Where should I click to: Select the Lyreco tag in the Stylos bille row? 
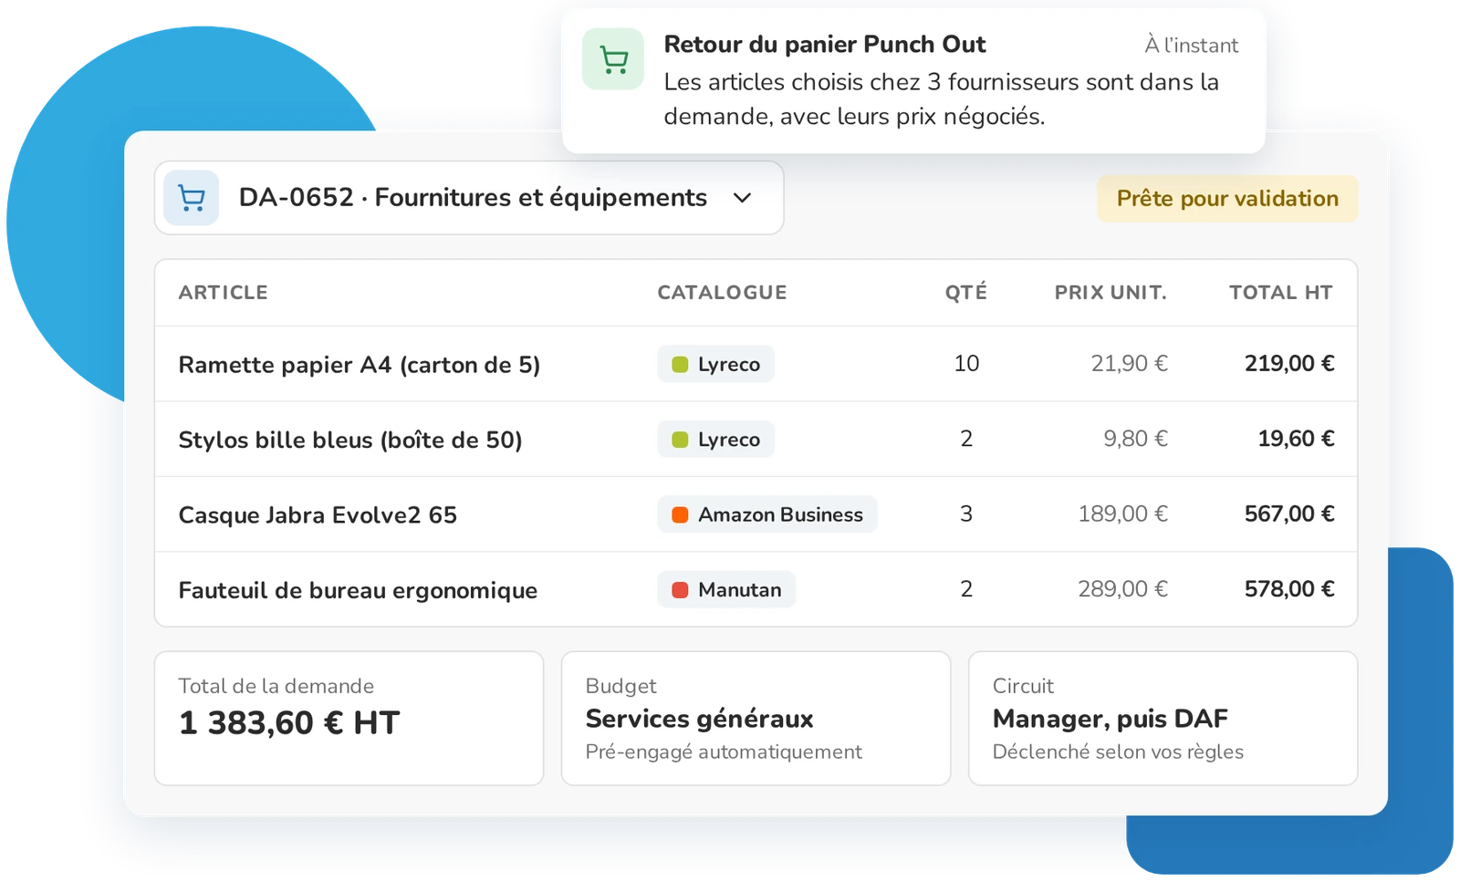(715, 440)
